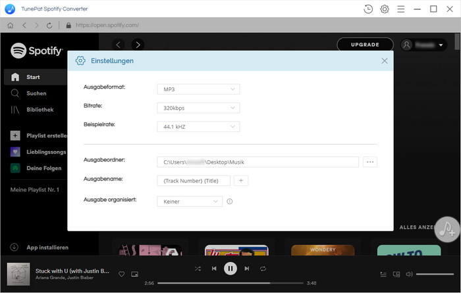Add a name tag with the plus button
This screenshot has width=461, height=293.
coord(241,181)
